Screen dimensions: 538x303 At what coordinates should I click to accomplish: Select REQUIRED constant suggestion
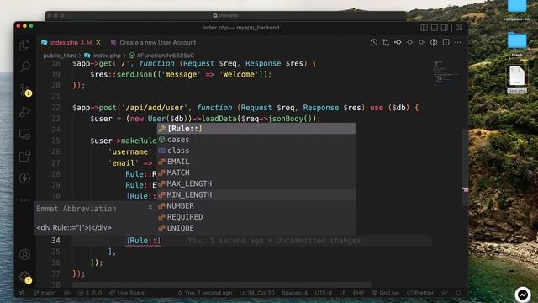(x=256, y=217)
